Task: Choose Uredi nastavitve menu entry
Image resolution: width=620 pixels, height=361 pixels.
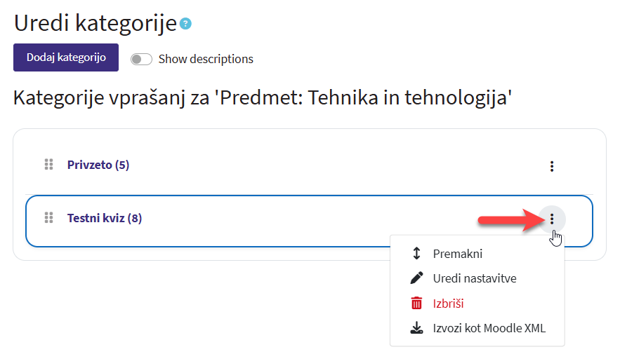Action: click(475, 278)
